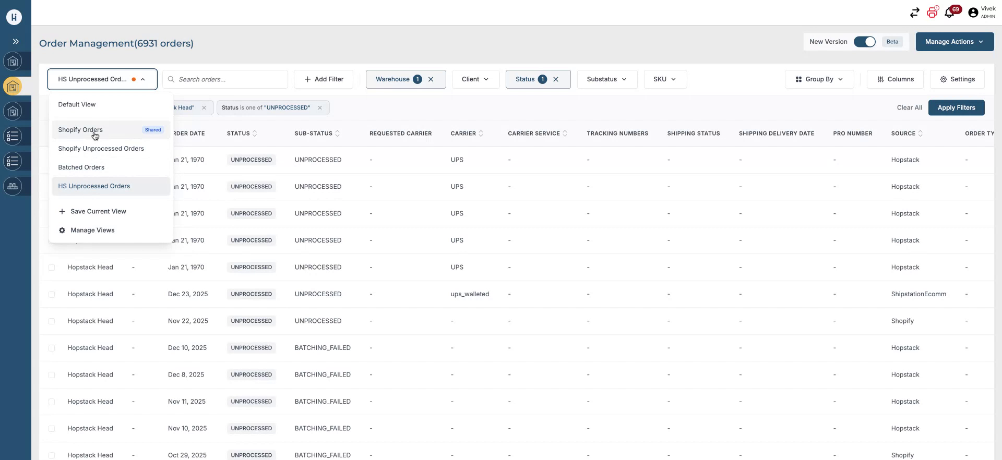The height and width of the screenshot is (460, 1002).
Task: Open the Vivek user profile icon
Action: [x=973, y=13]
